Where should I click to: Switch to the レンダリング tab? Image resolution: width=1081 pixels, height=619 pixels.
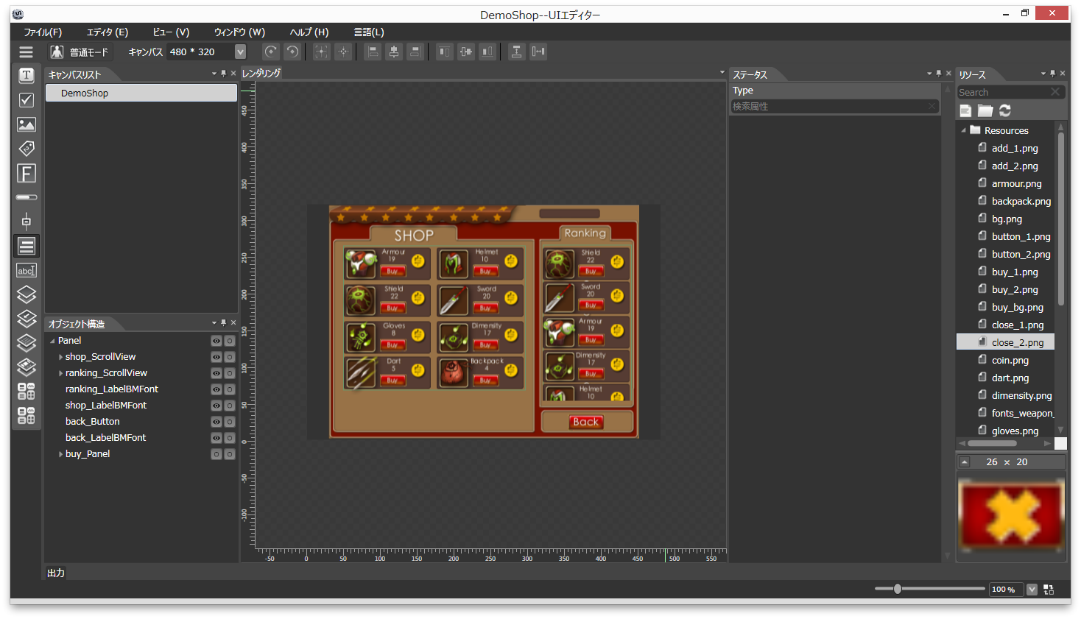261,73
